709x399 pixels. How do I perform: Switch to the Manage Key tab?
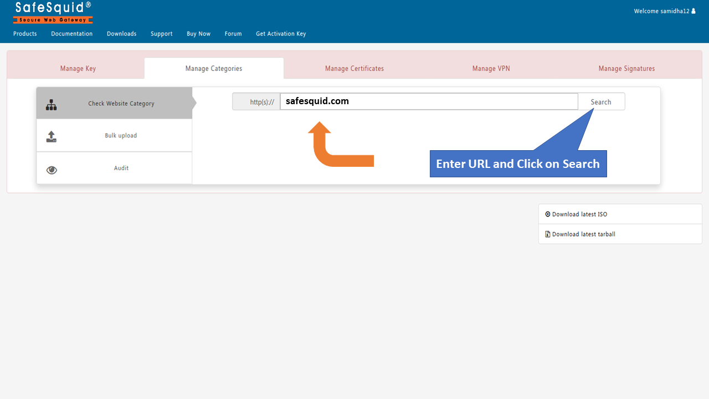point(78,69)
